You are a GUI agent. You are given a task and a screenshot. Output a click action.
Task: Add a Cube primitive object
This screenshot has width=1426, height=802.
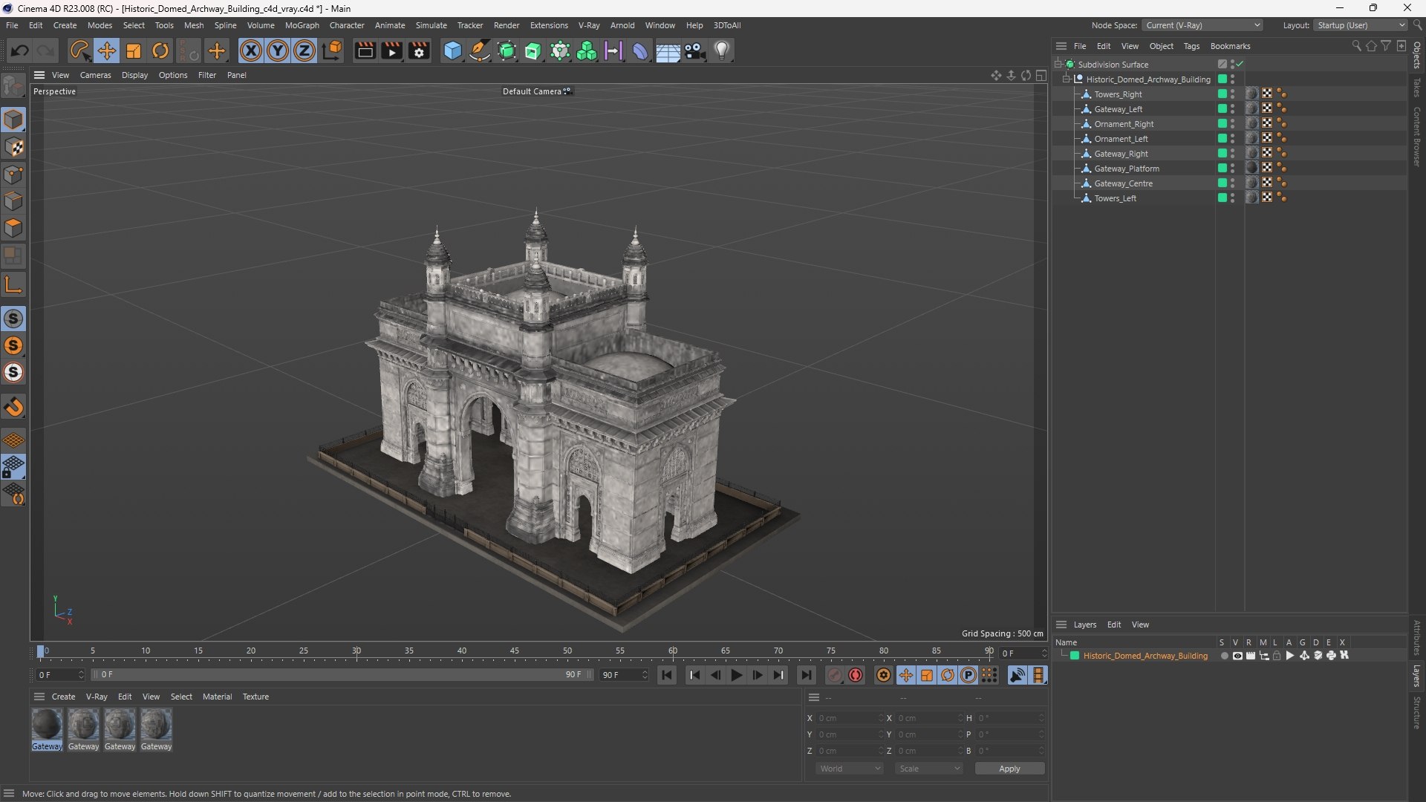click(452, 50)
